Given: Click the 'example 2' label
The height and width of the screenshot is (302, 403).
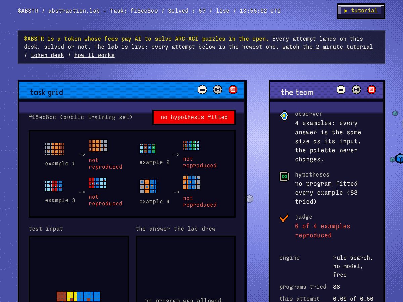Looking at the screenshot, I should 154,162.
